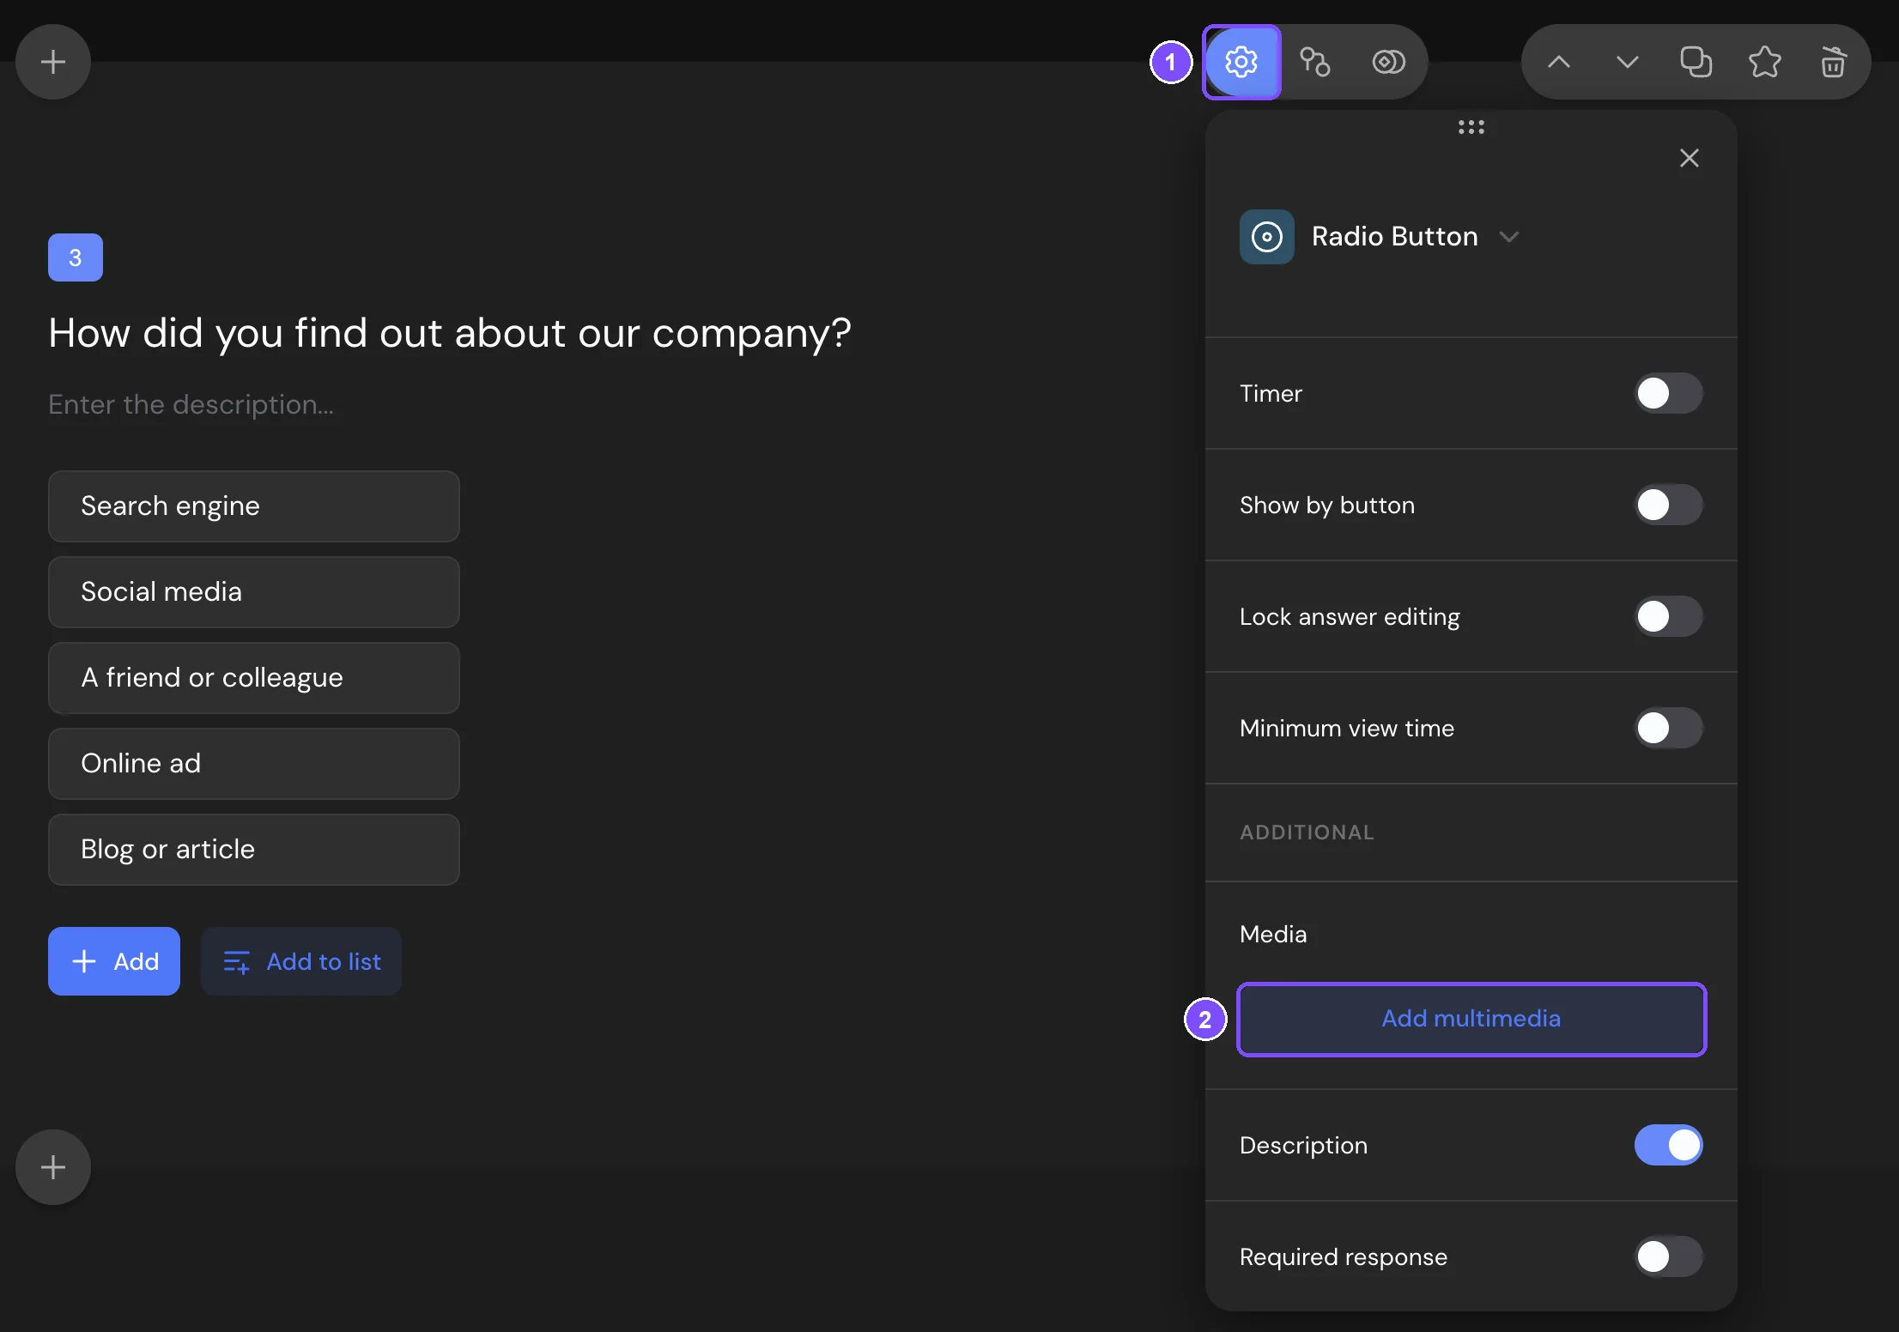Select the Online ad answer option

coord(254,764)
